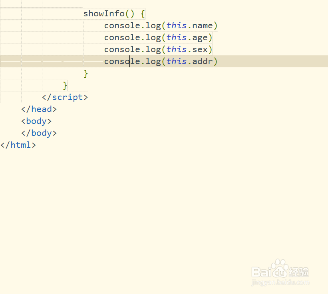Click the console.log(this.age) line
Screen dimensions: 328x294
click(x=158, y=37)
